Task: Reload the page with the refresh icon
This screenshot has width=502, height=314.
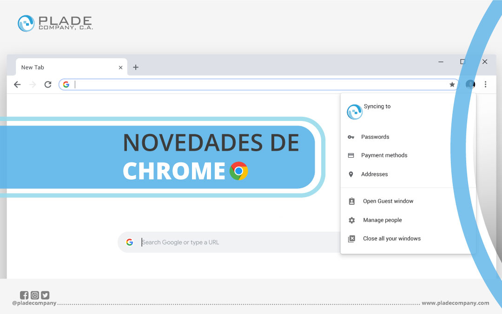Action: point(48,85)
